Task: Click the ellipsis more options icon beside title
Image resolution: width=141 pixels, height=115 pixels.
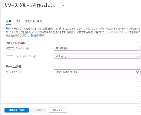Action: pyautogui.click(x=63, y=6)
